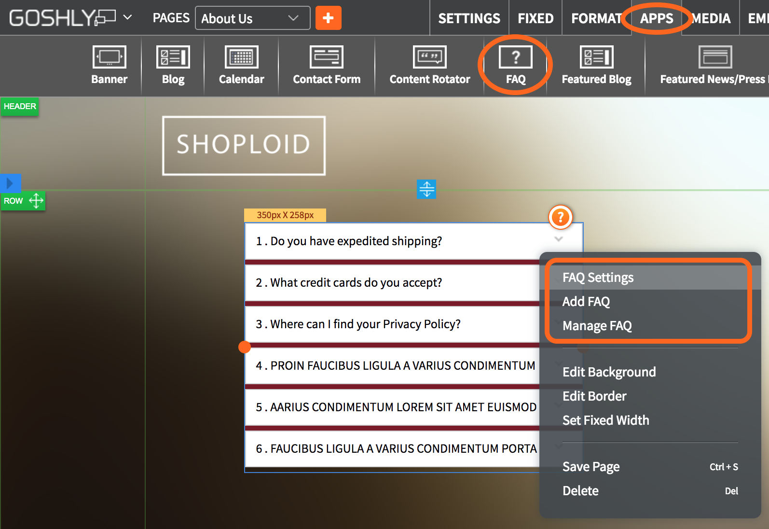Viewport: 769px width, 529px height.
Task: Click the PAGES label
Action: [171, 18]
